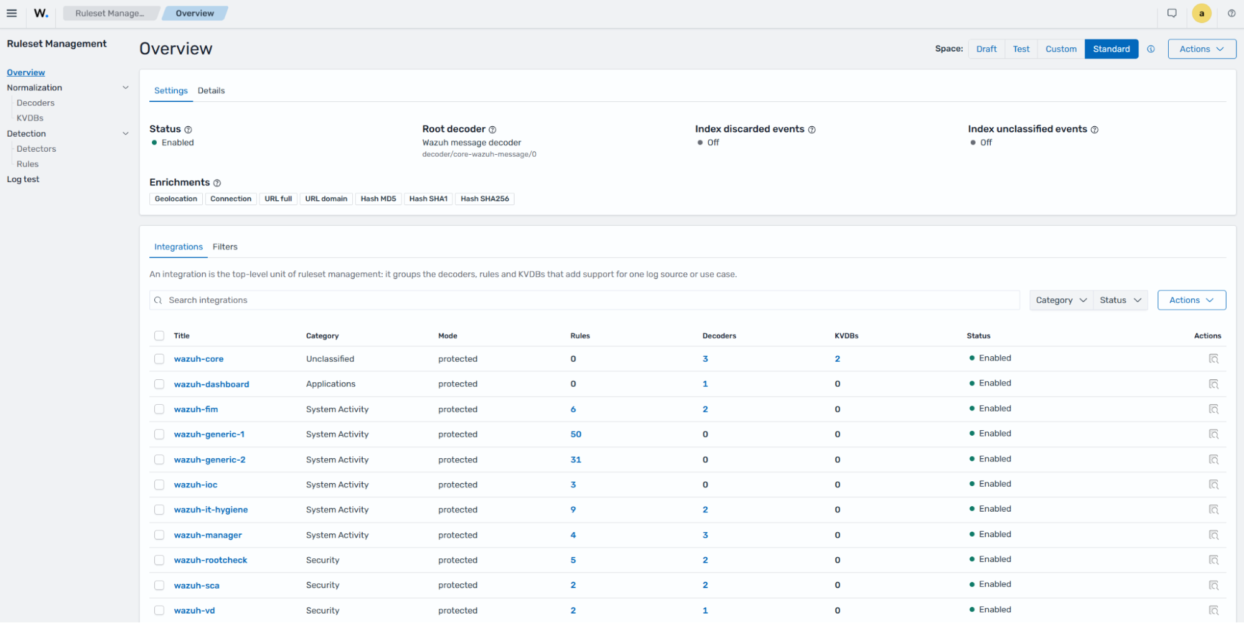Check the wazuh-ioc row checkbox

159,484
